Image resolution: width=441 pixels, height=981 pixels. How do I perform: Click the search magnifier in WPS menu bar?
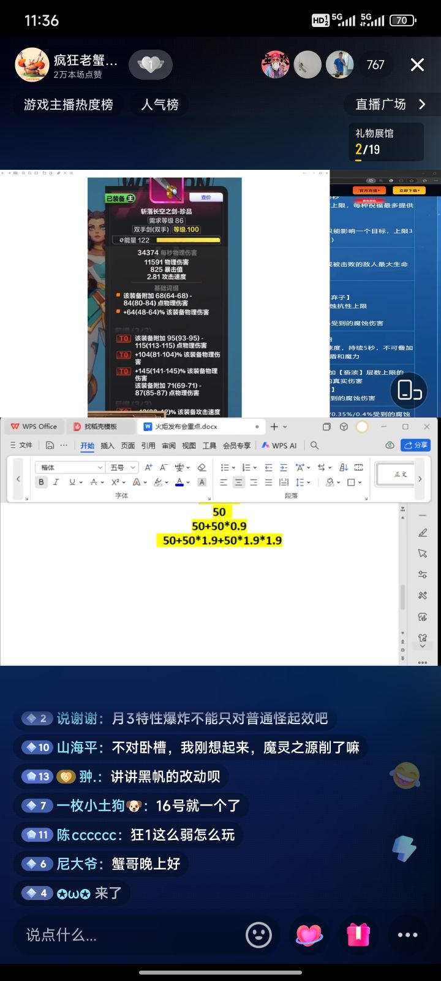pos(314,445)
